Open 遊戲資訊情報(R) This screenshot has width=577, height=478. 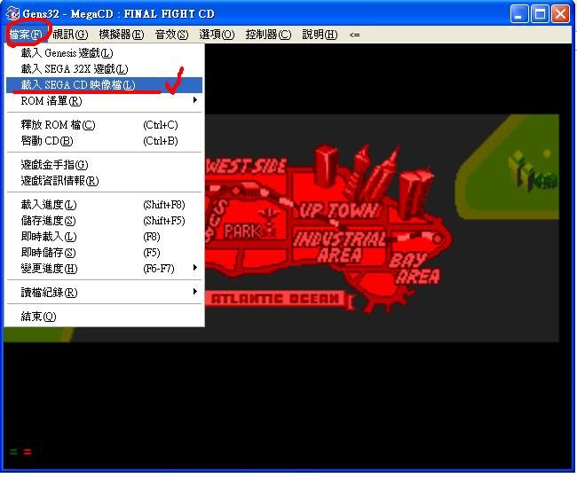pos(104,181)
